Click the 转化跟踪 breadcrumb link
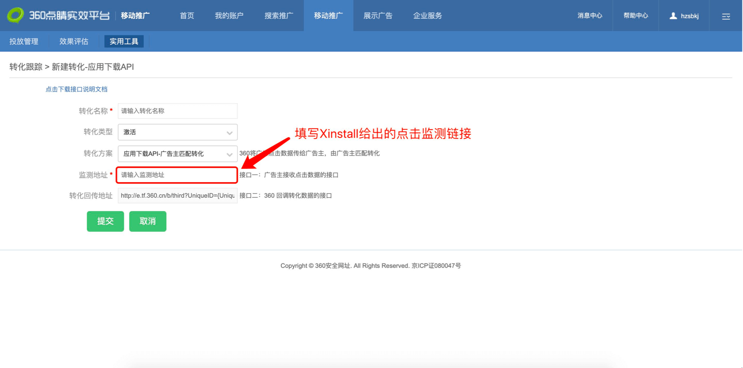Viewport: 743px width, 368px height. (26, 67)
